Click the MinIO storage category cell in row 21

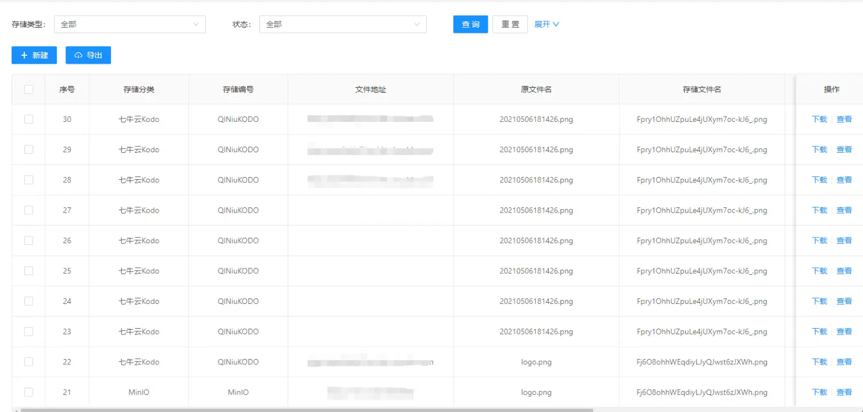tap(139, 392)
